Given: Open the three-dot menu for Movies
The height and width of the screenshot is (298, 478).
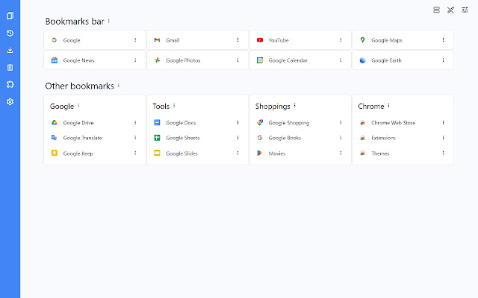Looking at the screenshot, I should (x=341, y=153).
